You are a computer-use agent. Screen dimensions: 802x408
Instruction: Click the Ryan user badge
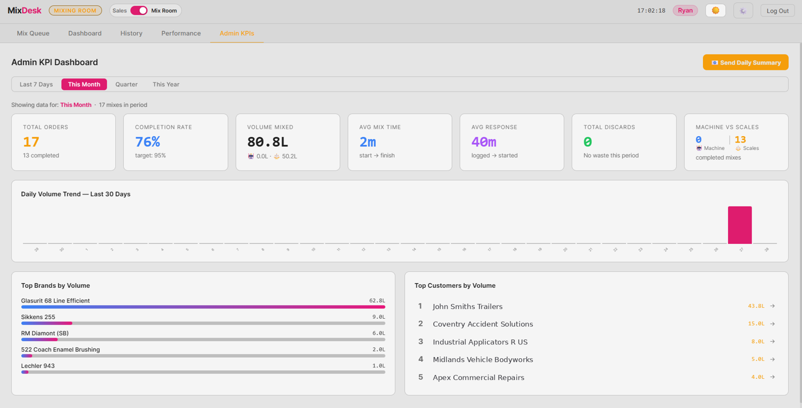(685, 10)
